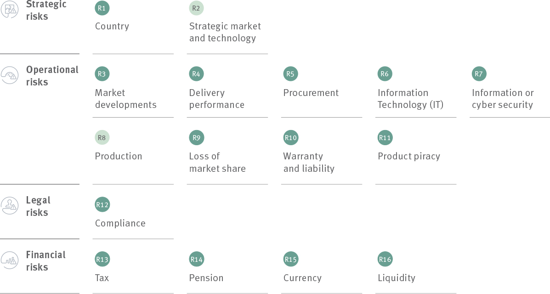This screenshot has width=550, height=294.
Task: Open Loss of market share risk
Action: click(x=217, y=162)
